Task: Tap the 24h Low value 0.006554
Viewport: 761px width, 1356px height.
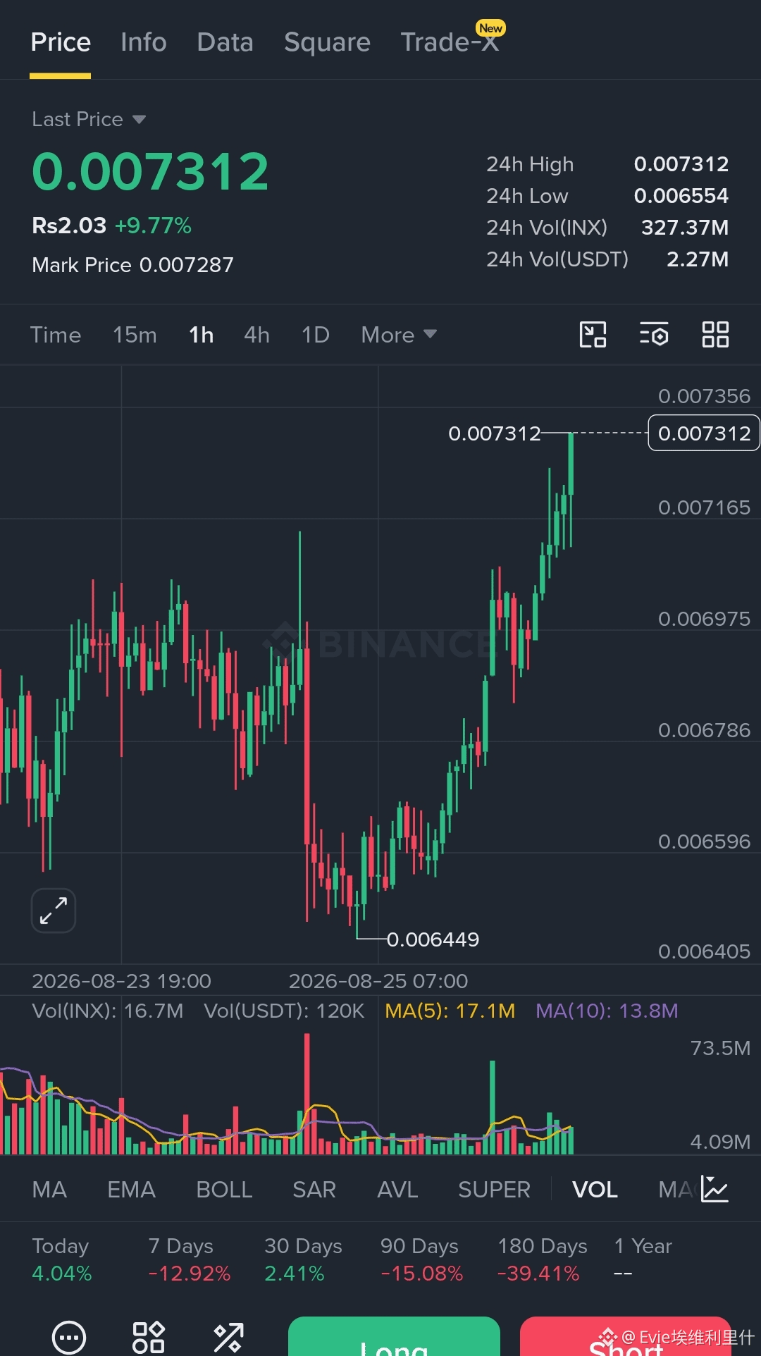Action: [x=681, y=196]
